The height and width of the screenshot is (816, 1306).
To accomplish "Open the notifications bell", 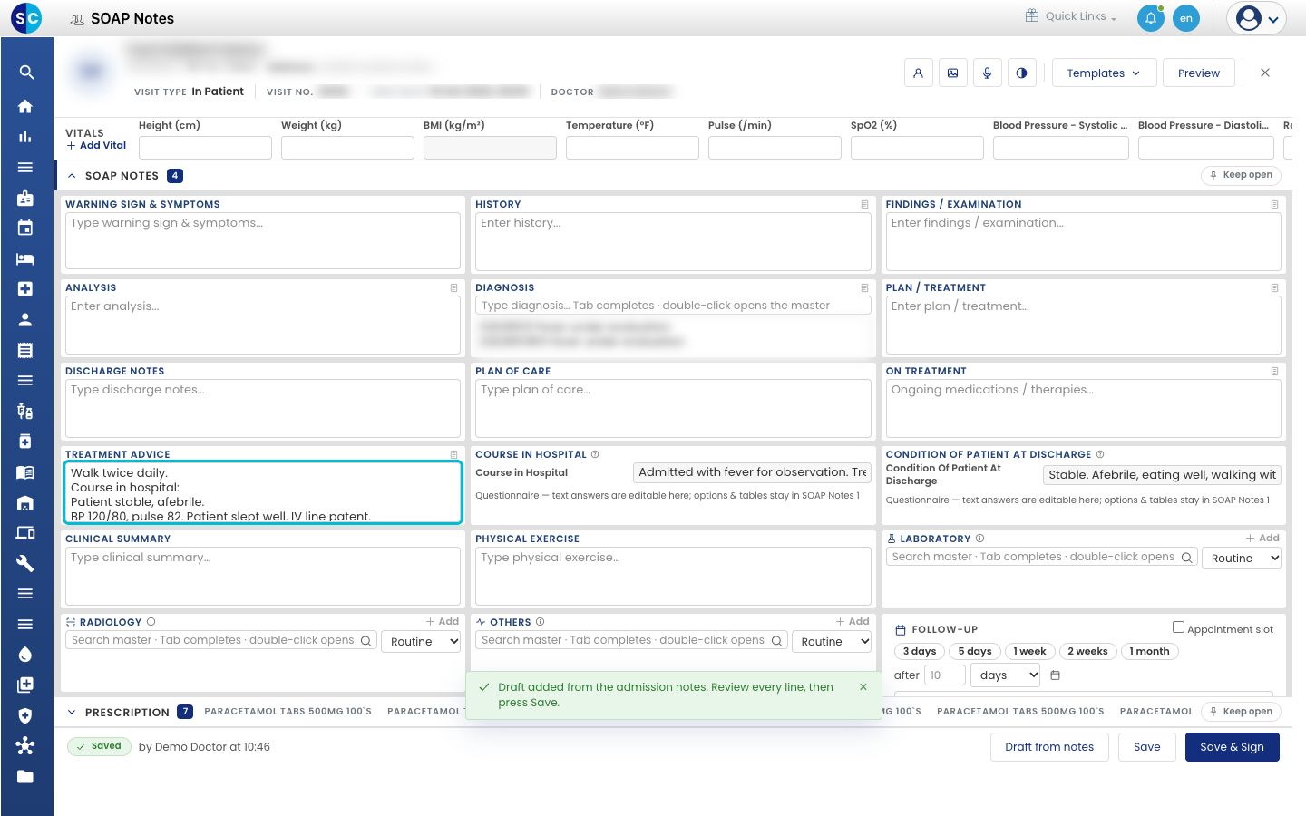I will click(1150, 18).
